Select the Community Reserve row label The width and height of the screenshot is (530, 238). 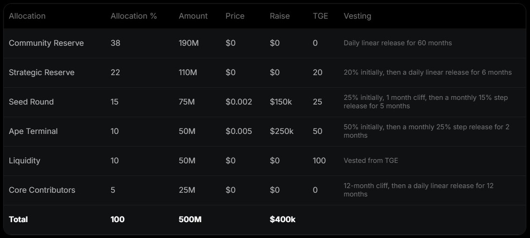click(46, 43)
